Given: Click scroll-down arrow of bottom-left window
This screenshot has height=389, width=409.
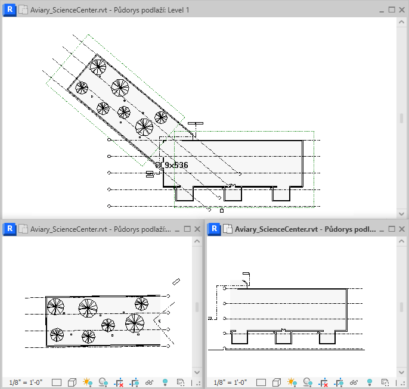Looking at the screenshot, I should 197,372.
